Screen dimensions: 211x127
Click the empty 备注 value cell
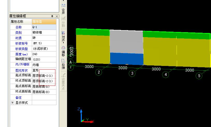click(44, 97)
